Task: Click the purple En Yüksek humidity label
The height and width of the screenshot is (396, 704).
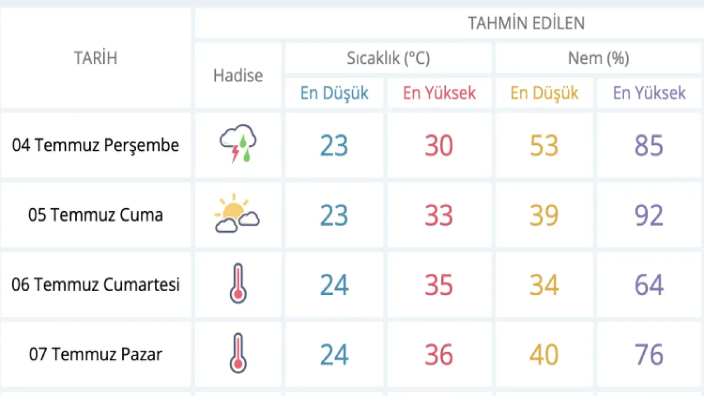Action: click(x=649, y=93)
